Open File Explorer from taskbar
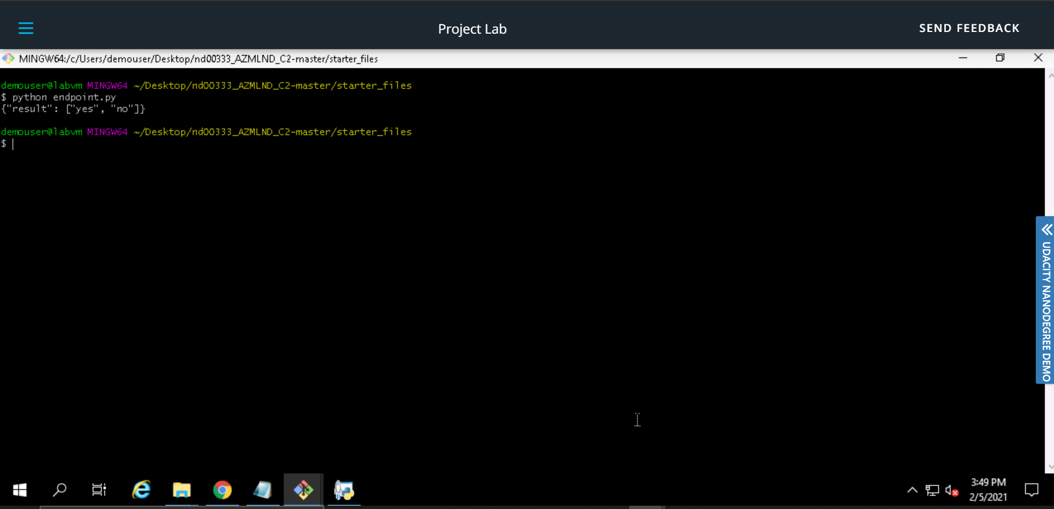This screenshot has height=509, width=1054. tap(181, 490)
